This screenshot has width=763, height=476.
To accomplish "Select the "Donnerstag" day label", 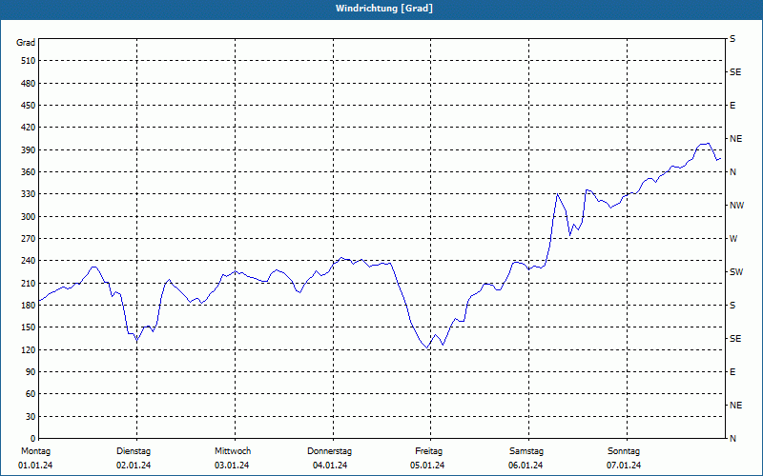I will [x=329, y=451].
